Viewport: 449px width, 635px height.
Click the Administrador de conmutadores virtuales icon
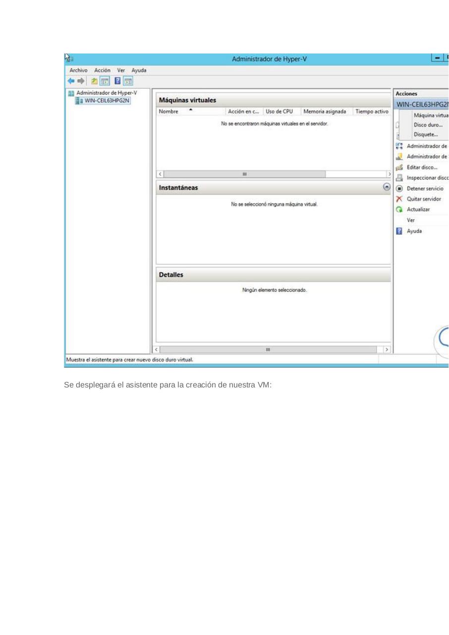(x=399, y=146)
